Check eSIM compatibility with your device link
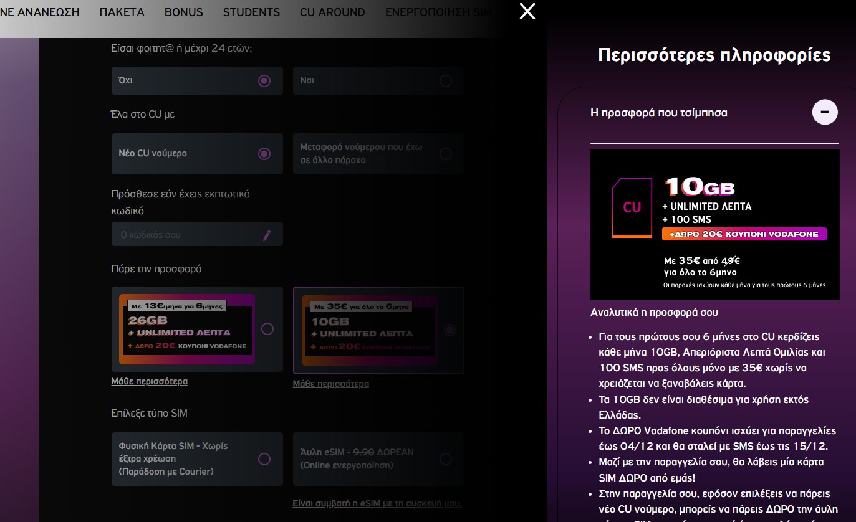This screenshot has width=856, height=522. tap(377, 503)
